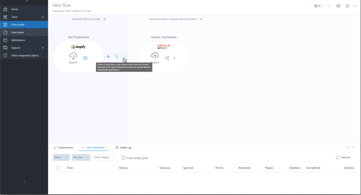This screenshot has height=195, width=361.
Task: Tick the select-all checkbox beside Flow
Action: tap(58, 168)
